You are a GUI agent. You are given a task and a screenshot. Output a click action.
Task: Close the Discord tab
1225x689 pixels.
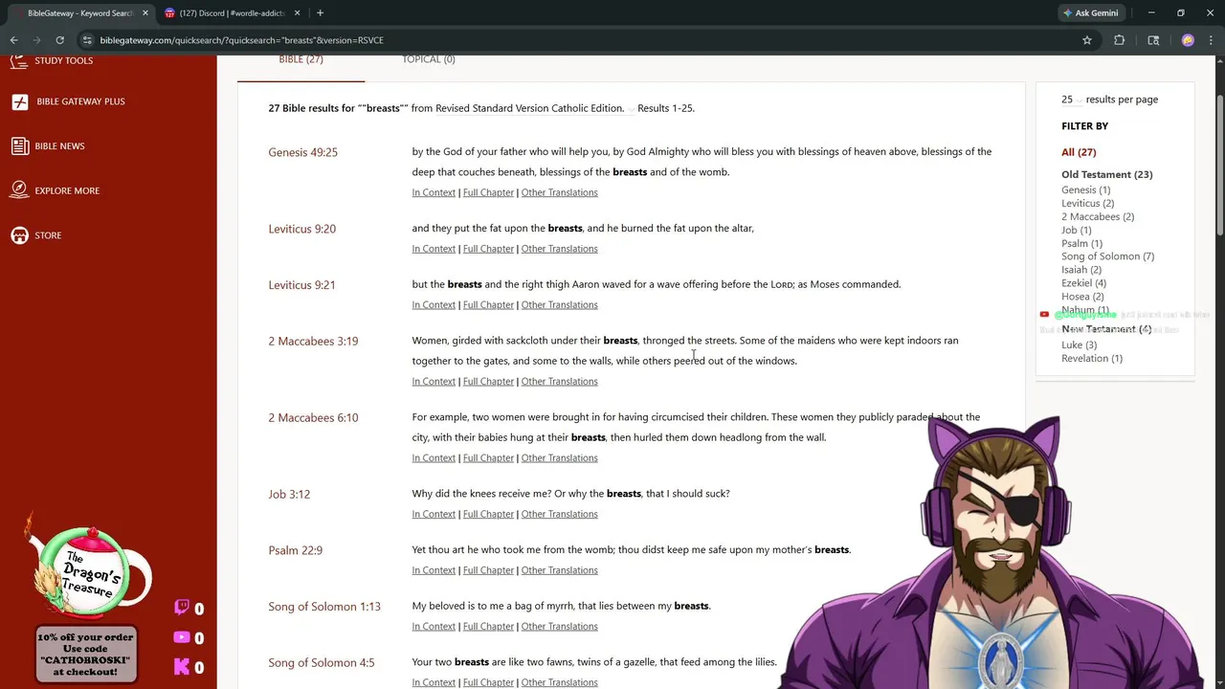pos(297,13)
